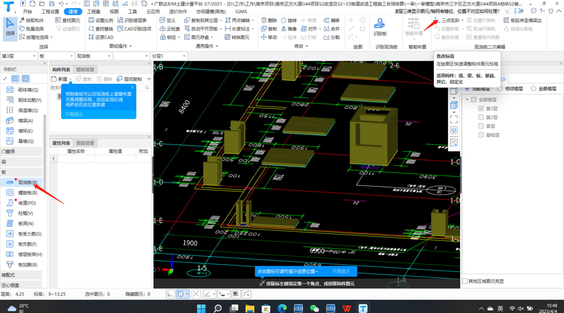Open the 云检查 cloud check tool
The height and width of the screenshot is (313, 564).
(170, 29)
